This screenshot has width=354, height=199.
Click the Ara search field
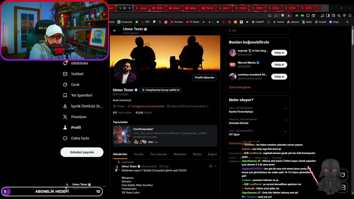(x=258, y=31)
